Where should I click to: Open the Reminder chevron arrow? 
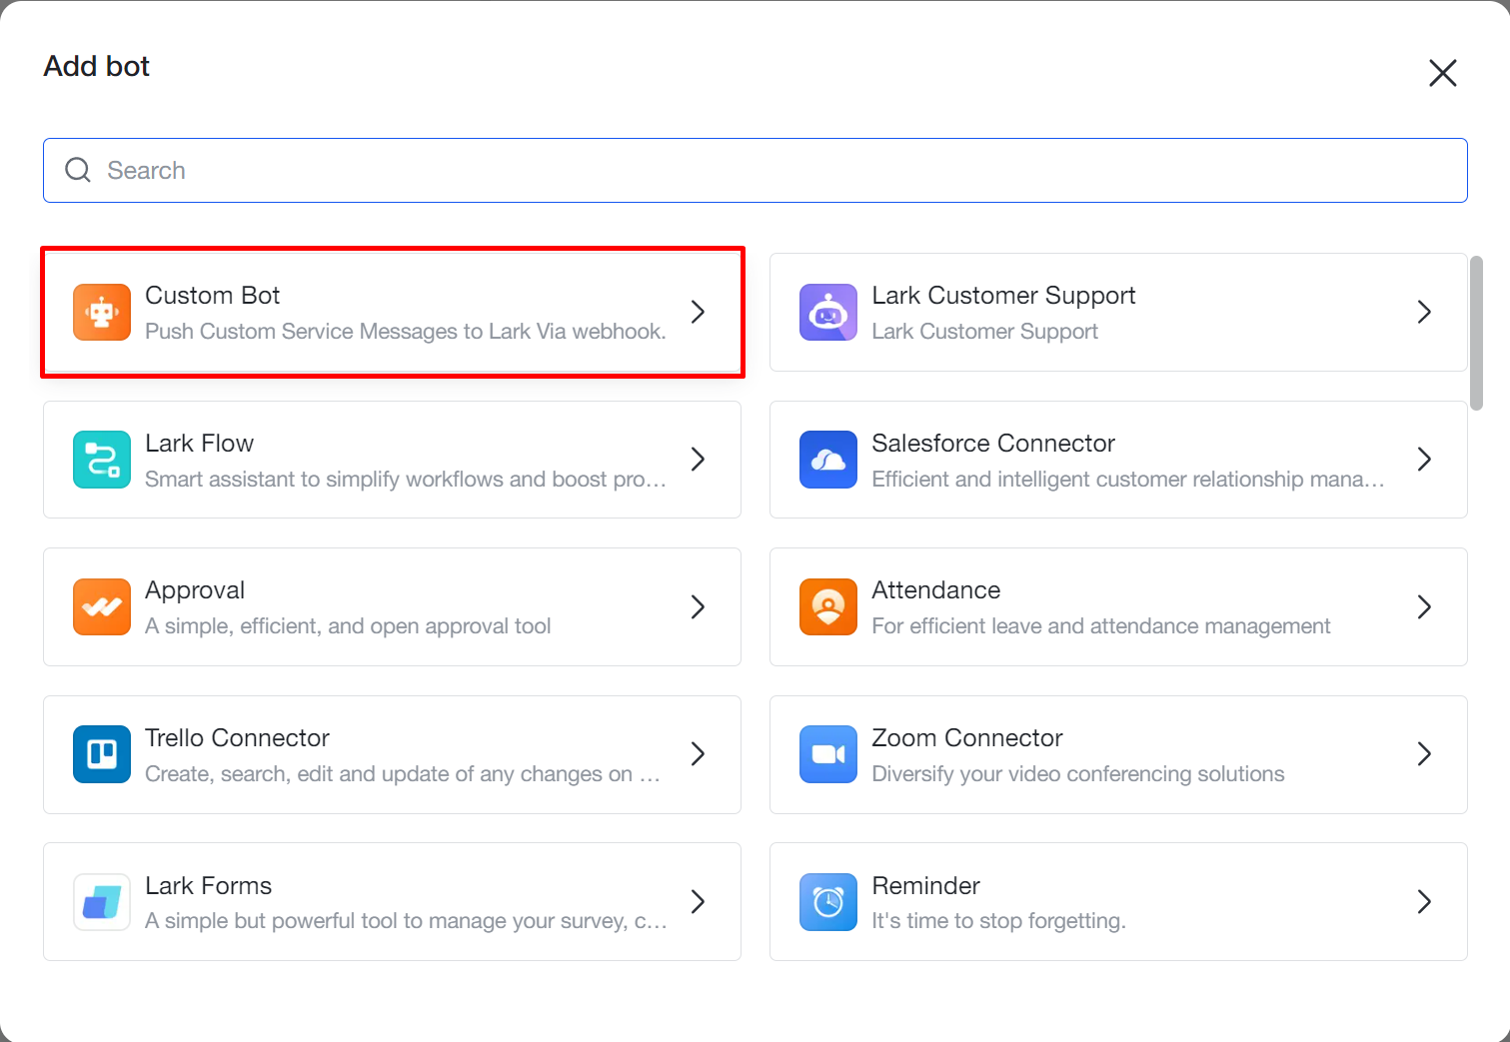pos(1425,902)
